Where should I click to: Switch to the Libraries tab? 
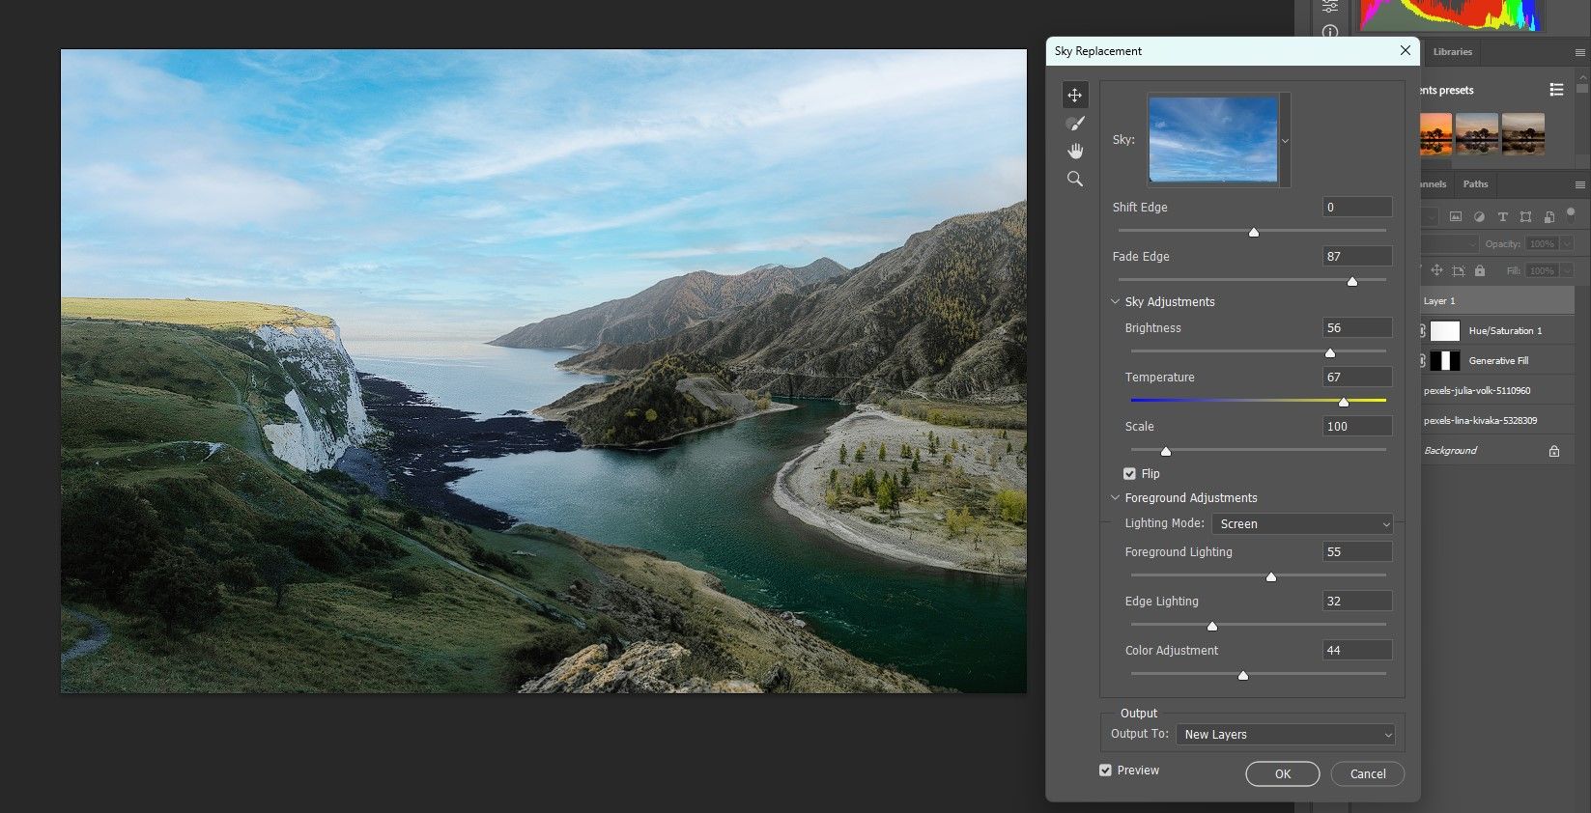(x=1452, y=52)
